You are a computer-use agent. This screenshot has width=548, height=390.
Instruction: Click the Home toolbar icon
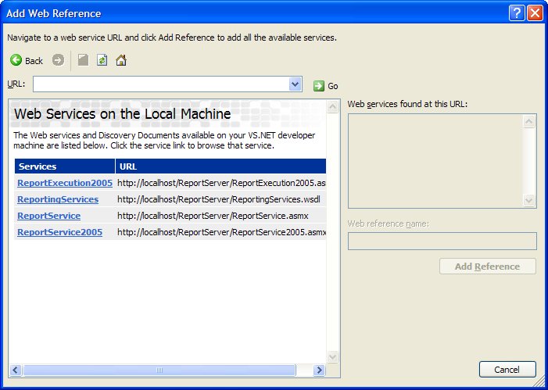pos(121,60)
